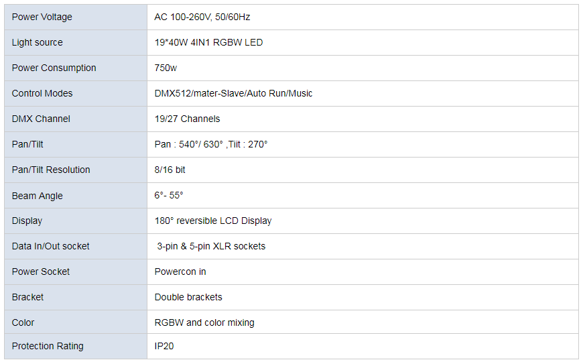The width and height of the screenshot is (581, 362).
Task: Select the 8/16 bit value
Action: point(170,170)
